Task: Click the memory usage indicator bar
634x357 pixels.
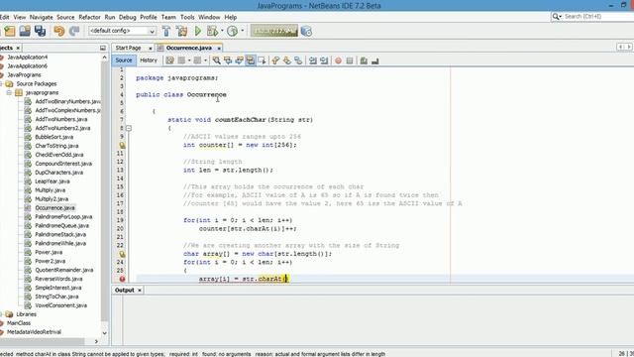Action: [x=273, y=31]
